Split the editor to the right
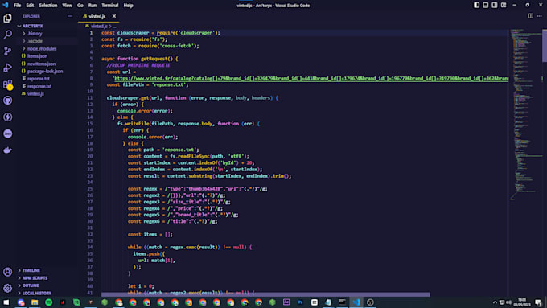This screenshot has width=547, height=308. point(530,16)
